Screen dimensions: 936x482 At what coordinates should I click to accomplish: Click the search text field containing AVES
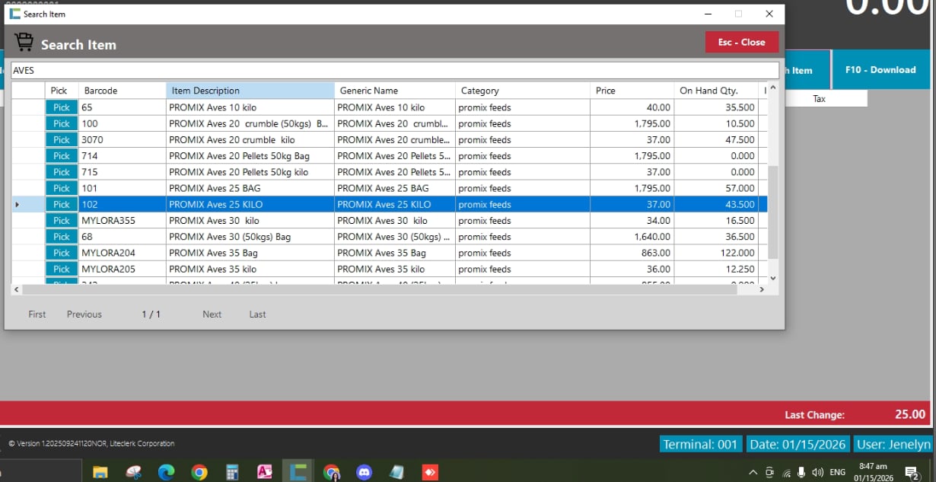(394, 70)
